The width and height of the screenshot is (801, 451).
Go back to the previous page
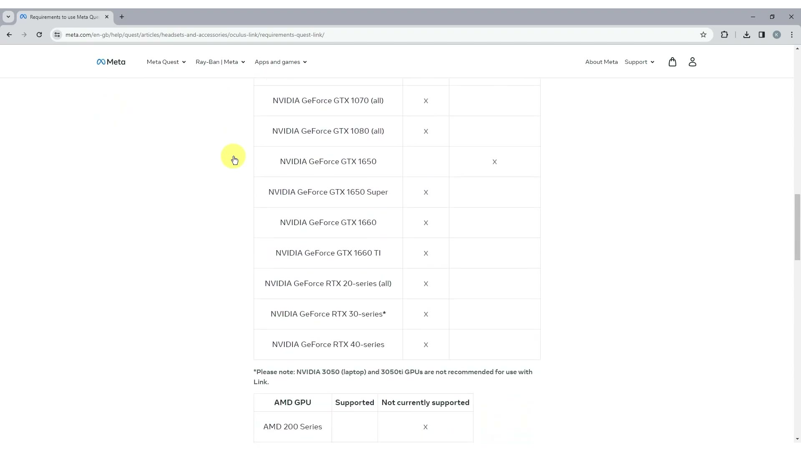click(x=9, y=35)
